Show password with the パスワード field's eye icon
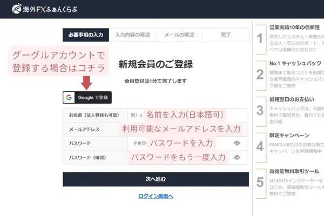 click(237, 143)
